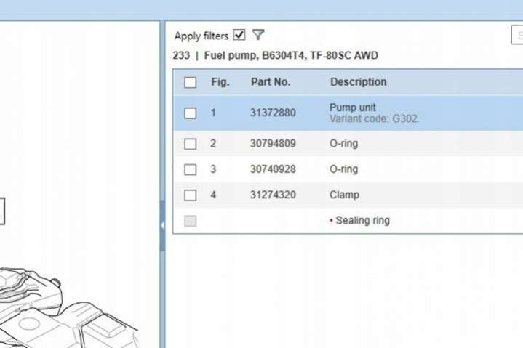Select part number 31274320
Screen dimensions: 523x348
pos(273,195)
